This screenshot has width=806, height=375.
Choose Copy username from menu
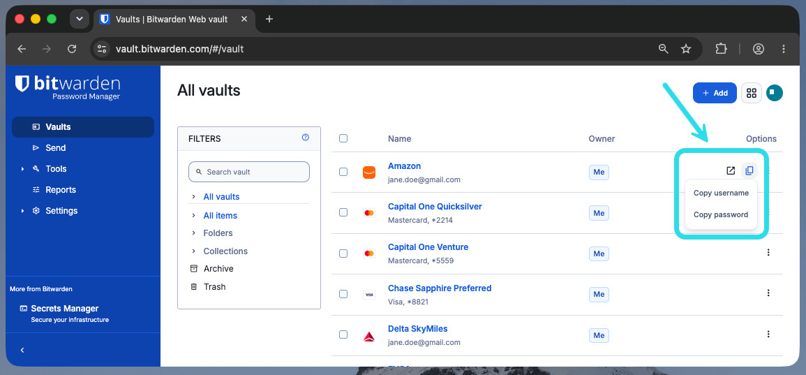pos(721,193)
